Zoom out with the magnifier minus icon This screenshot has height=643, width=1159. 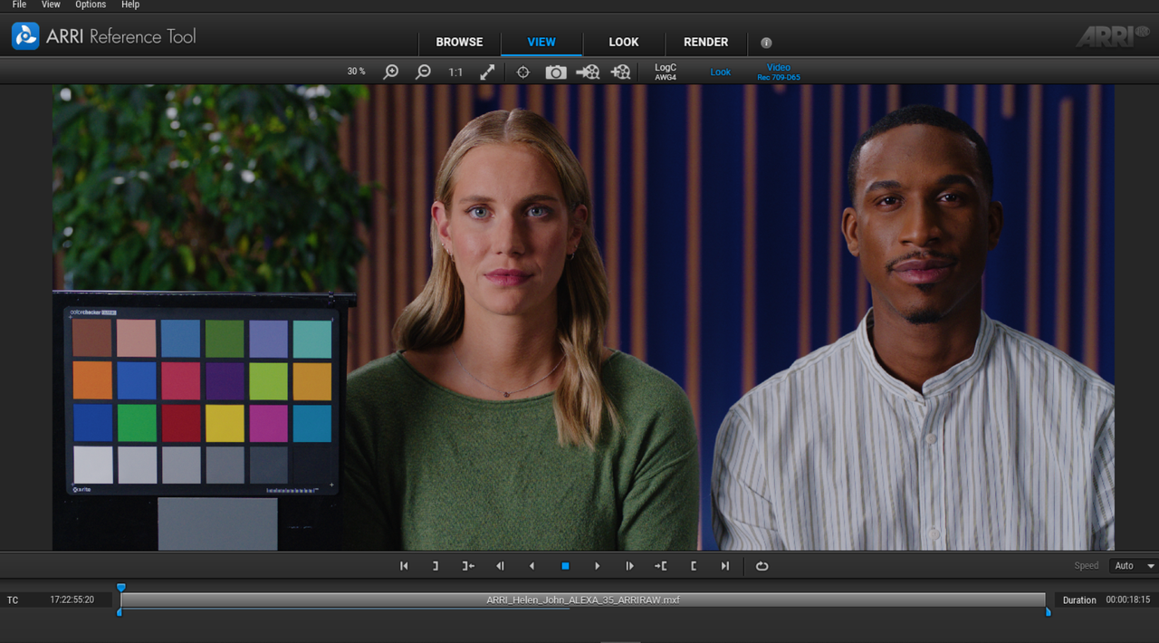pos(423,72)
